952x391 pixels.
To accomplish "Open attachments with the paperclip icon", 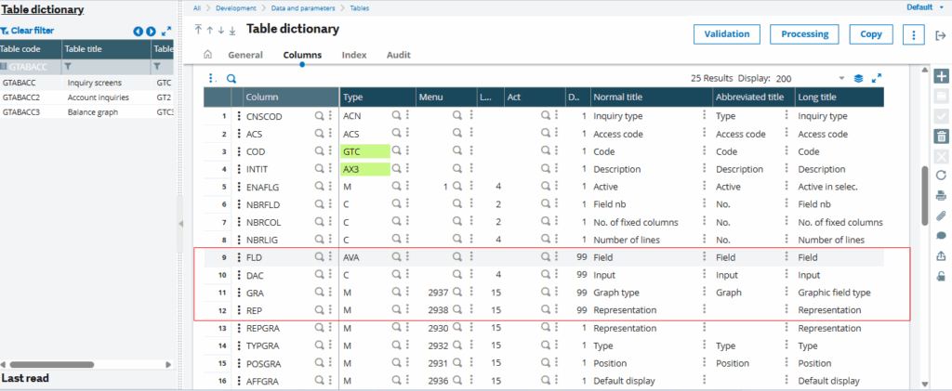I will (x=941, y=215).
